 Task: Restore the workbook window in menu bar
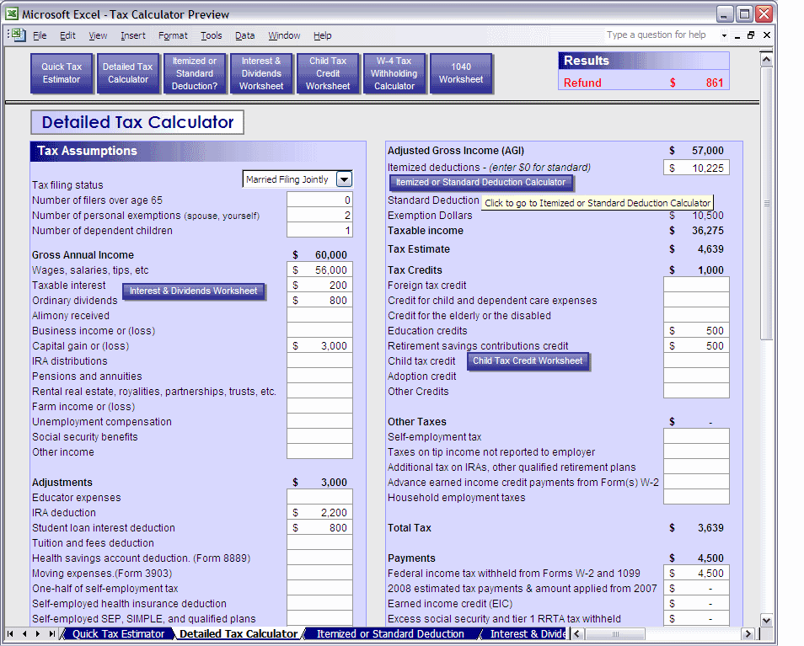(751, 35)
